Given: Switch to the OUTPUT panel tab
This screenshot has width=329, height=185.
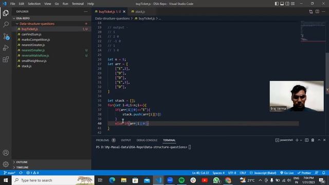Looking at the screenshot, I should coord(125,140).
